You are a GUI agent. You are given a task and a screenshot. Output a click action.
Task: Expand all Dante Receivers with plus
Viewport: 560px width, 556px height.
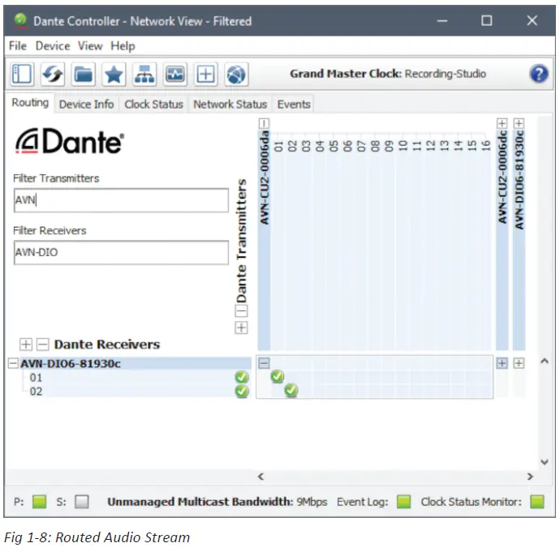click(x=26, y=344)
